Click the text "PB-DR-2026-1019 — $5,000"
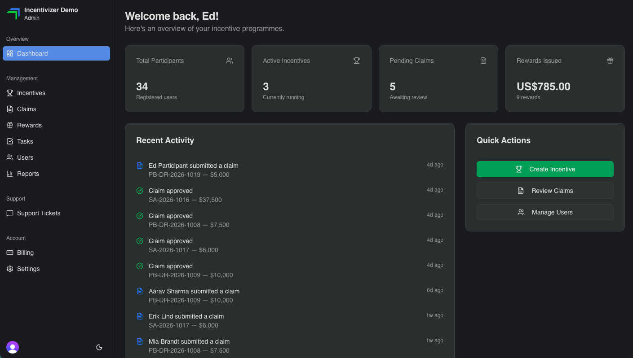The image size is (633, 358). [x=189, y=175]
